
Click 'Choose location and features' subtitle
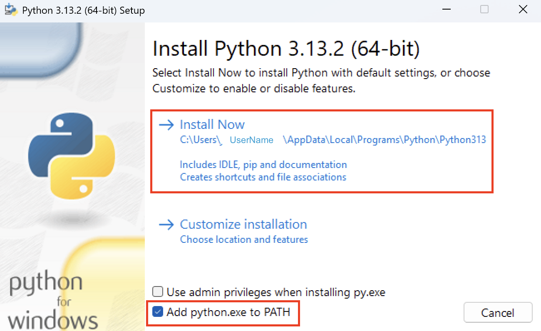pos(244,240)
